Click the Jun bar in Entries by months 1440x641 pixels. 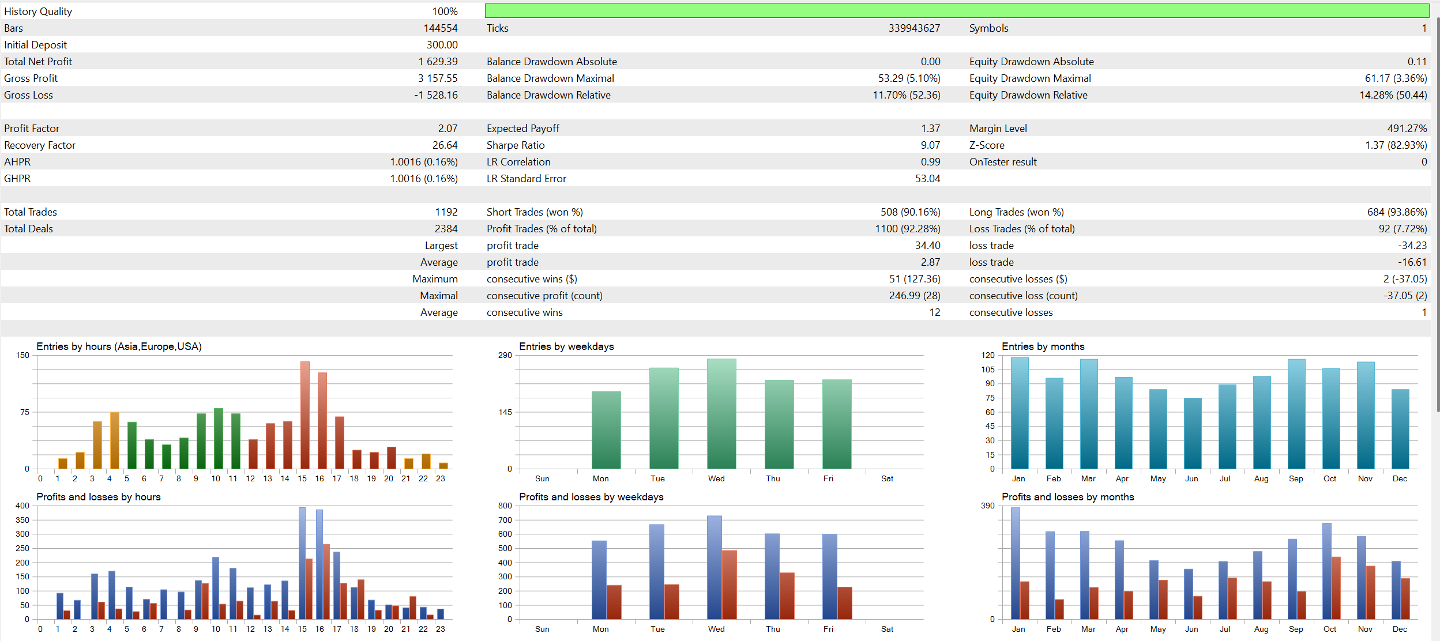pyautogui.click(x=1192, y=433)
